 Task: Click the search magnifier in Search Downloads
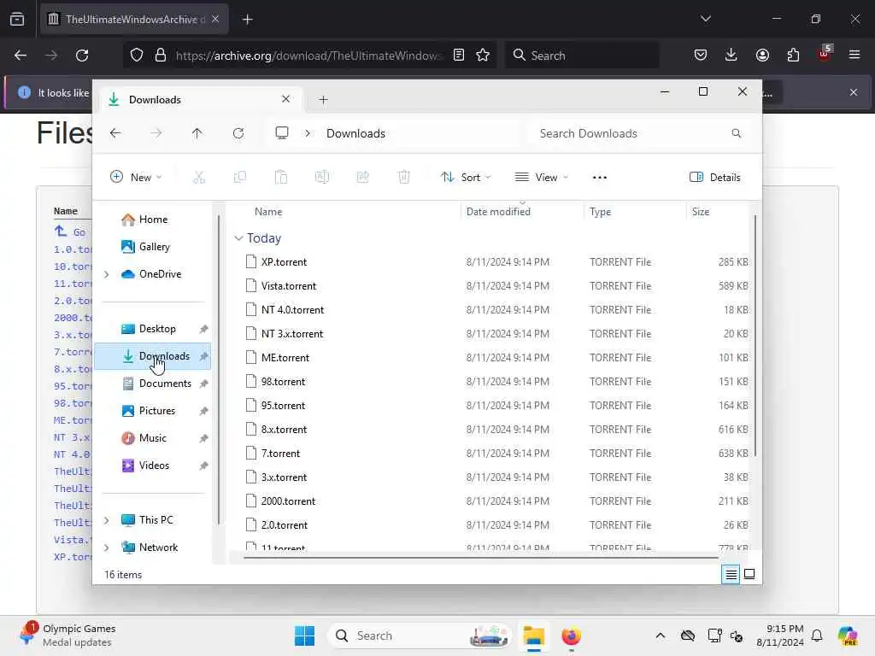[736, 133]
